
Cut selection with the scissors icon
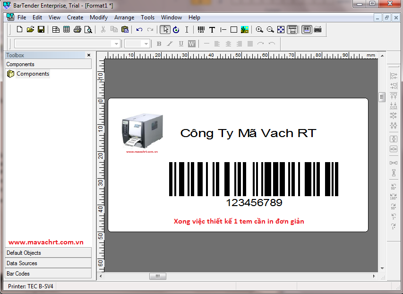[x=103, y=29]
